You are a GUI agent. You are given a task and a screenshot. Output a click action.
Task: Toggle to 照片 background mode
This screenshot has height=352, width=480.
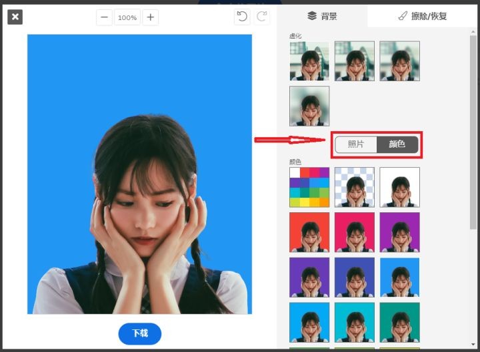pos(356,144)
